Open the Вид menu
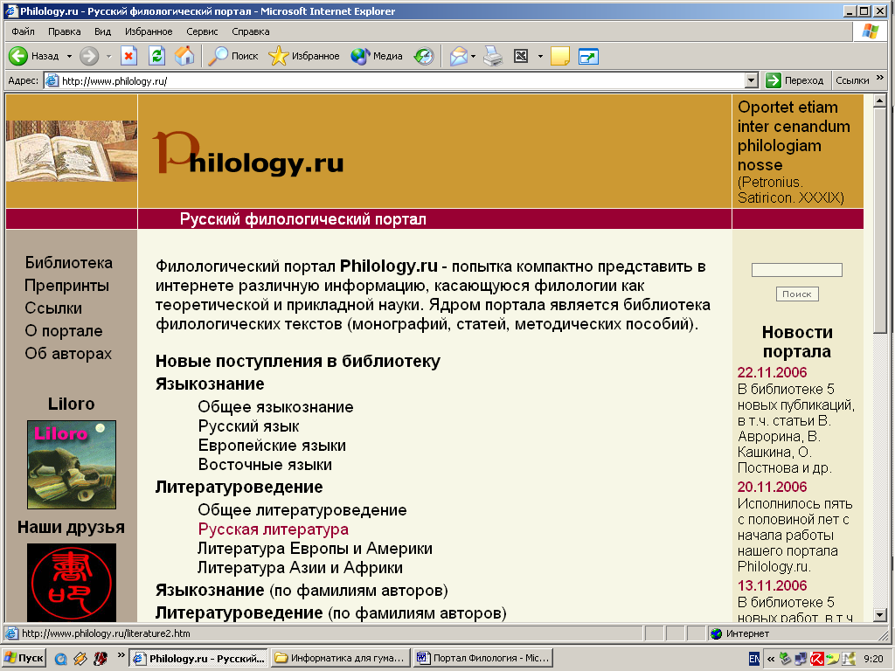 103,31
